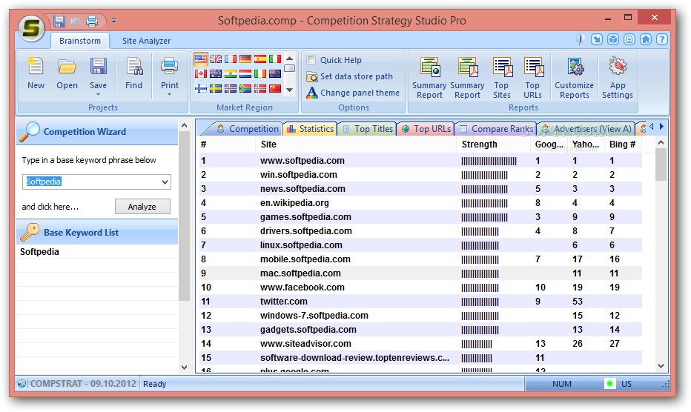Click the Analyze button
Image resolution: width=691 pixels, height=412 pixels.
point(142,207)
